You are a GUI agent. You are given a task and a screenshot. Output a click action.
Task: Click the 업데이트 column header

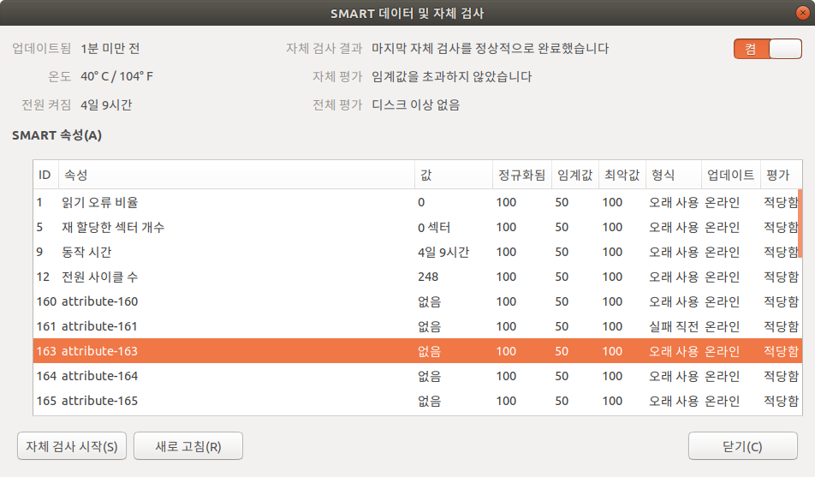(731, 175)
